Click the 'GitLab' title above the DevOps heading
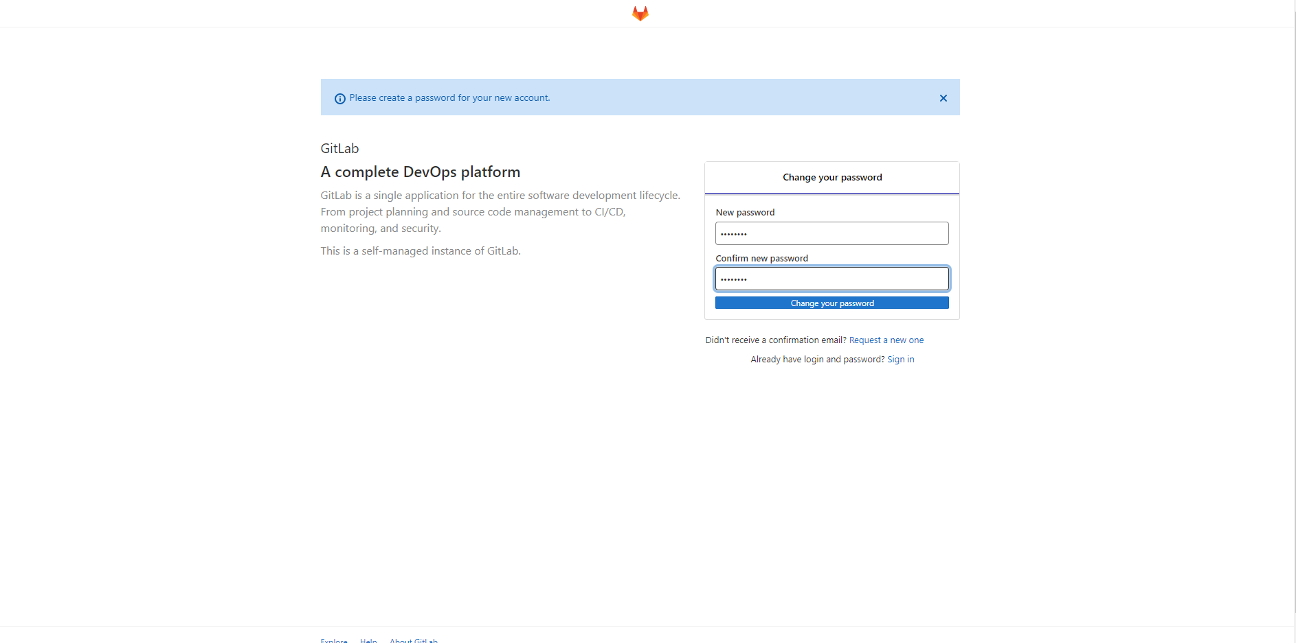 340,149
